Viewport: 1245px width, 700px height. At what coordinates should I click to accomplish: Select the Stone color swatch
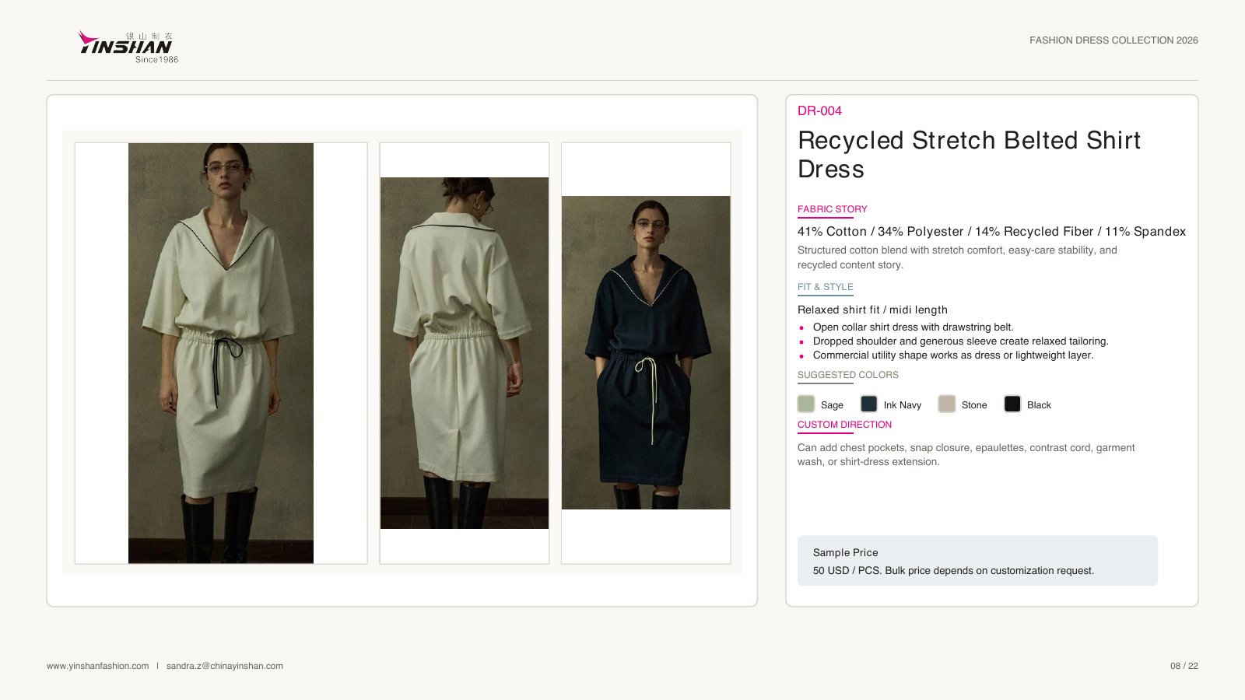[x=947, y=404]
